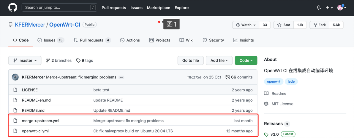This screenshot has width=354, height=138.
Task: Click the GitHub Octocat logo
Action: click(12, 8)
